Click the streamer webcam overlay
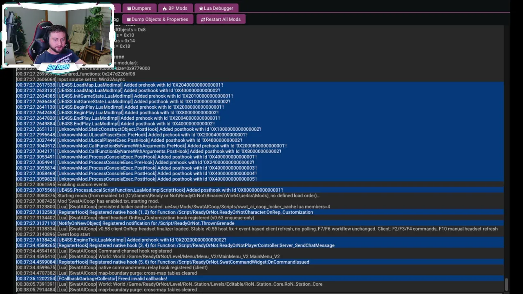 click(x=58, y=36)
